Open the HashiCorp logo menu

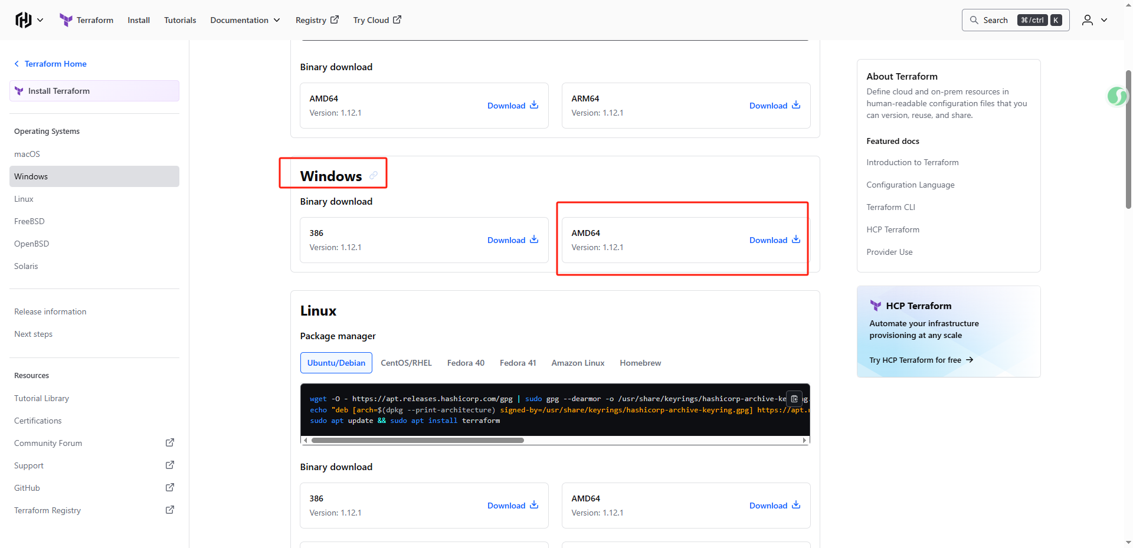click(x=23, y=20)
